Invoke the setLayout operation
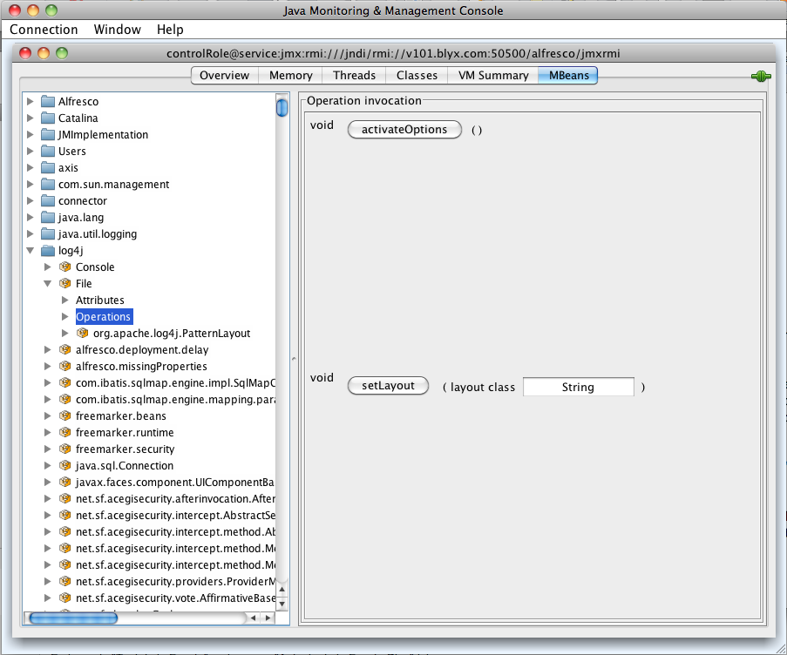The image size is (787, 655). coord(388,386)
